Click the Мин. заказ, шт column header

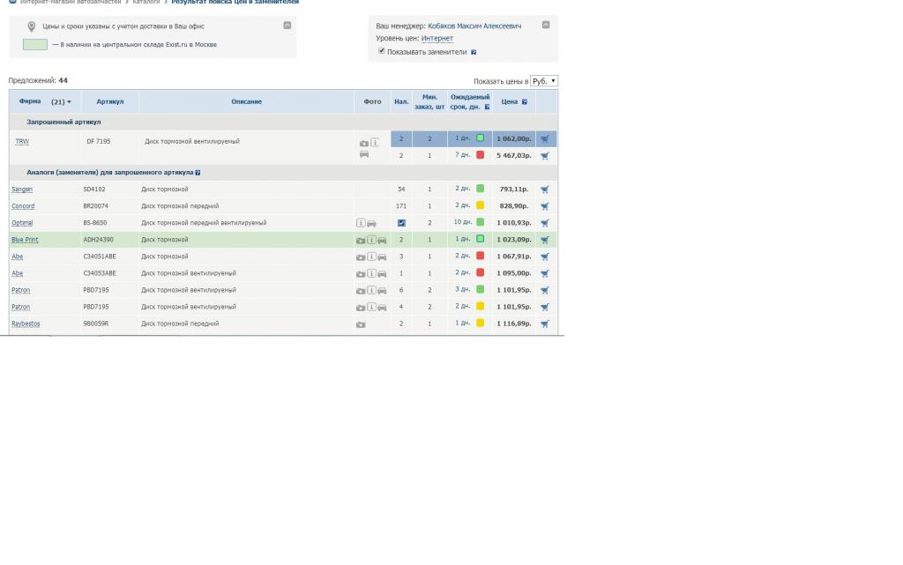pyautogui.click(x=429, y=102)
